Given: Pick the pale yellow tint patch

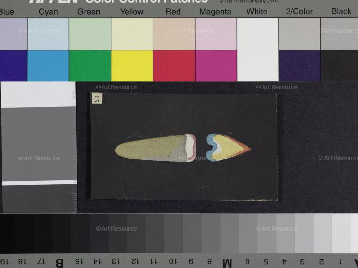Looking at the screenshot, I should (x=132, y=34).
